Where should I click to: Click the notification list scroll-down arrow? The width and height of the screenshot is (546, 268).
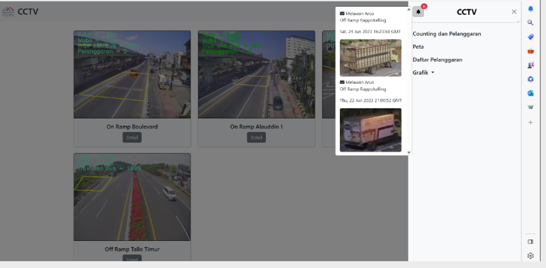(409, 152)
